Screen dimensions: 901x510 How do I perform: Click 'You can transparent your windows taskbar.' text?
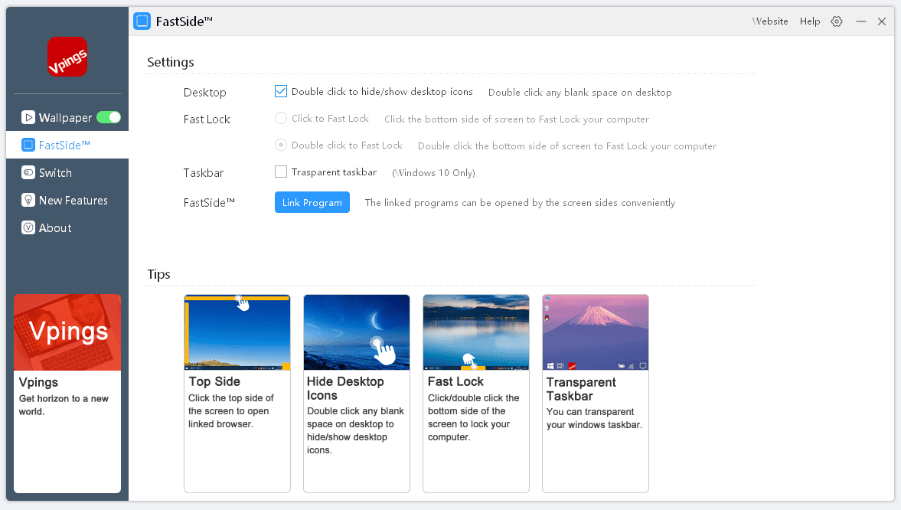point(594,418)
